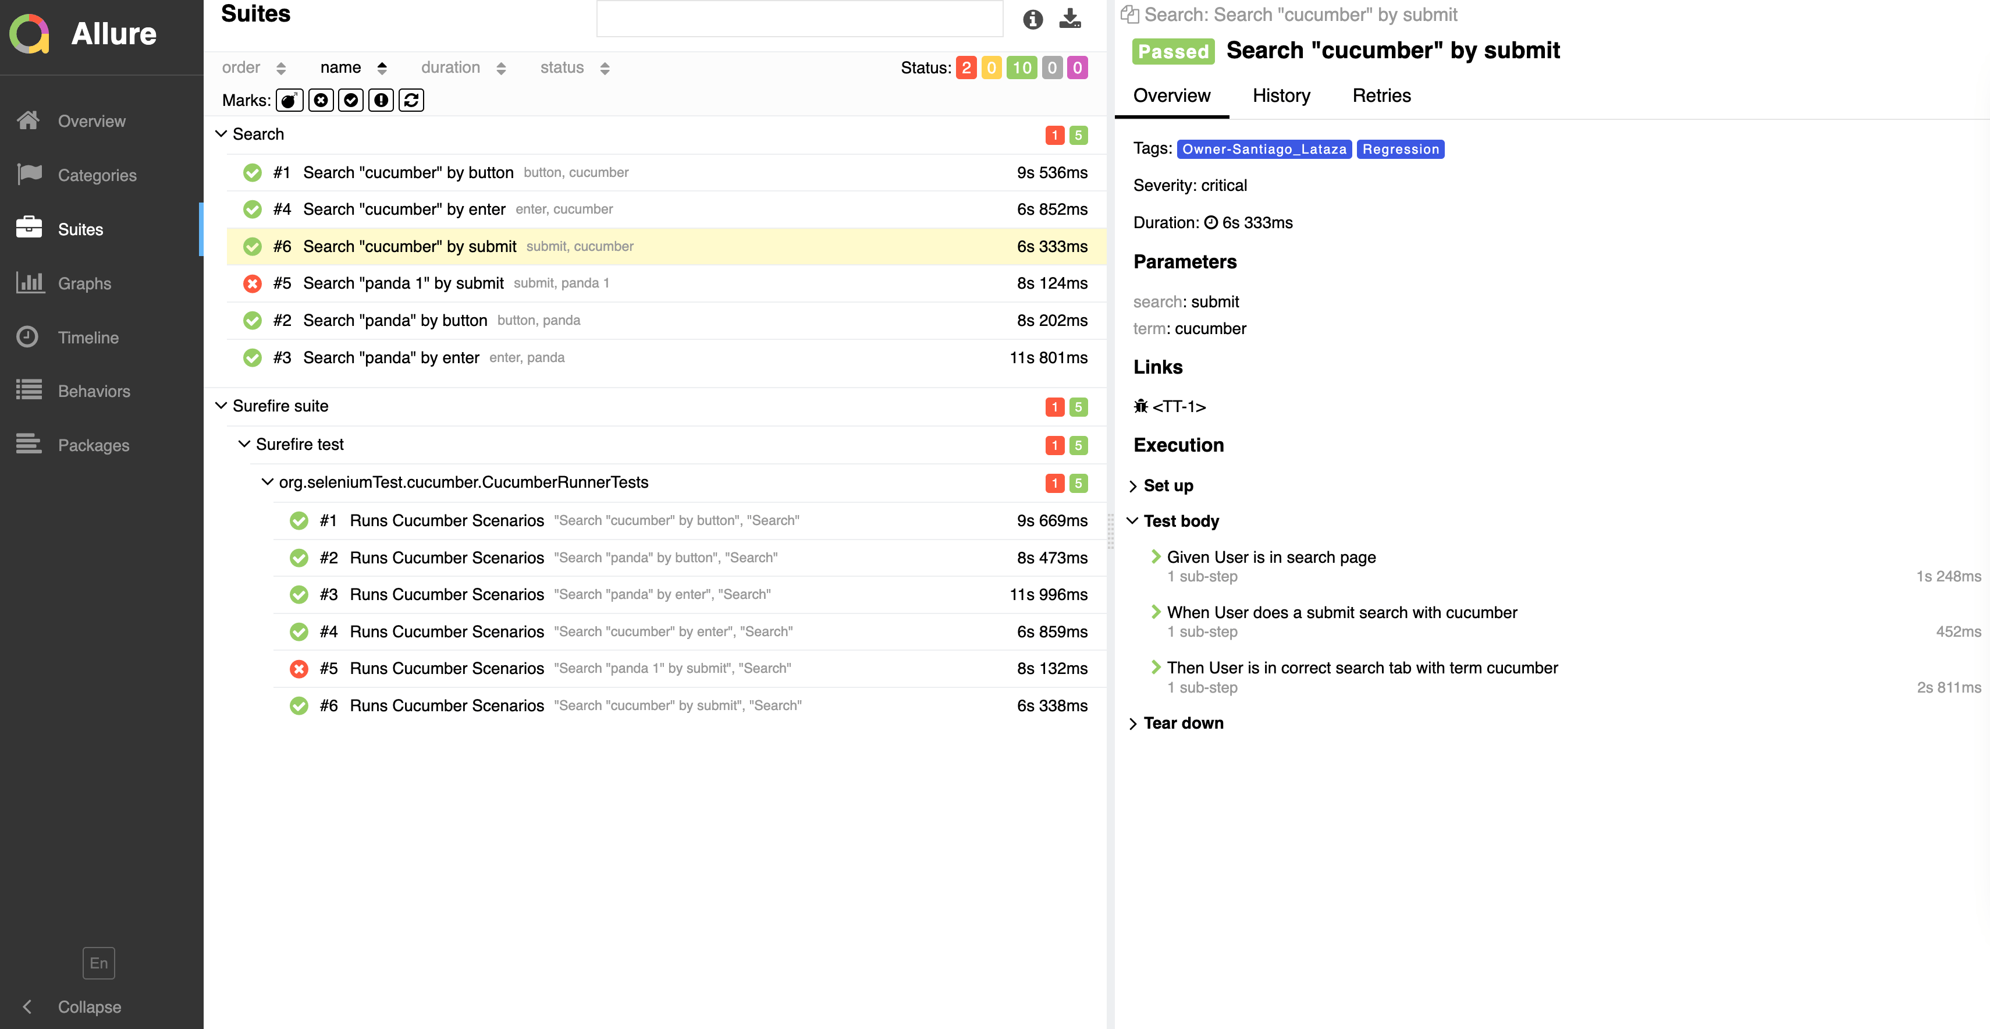Image resolution: width=1990 pixels, height=1029 pixels.
Task: Toggle the red failed status filter
Action: click(x=966, y=68)
